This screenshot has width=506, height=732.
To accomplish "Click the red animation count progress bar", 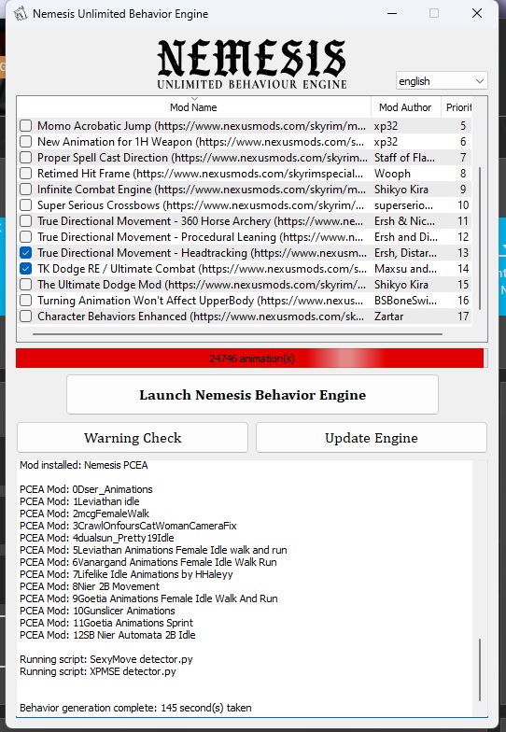I will click(x=250, y=359).
